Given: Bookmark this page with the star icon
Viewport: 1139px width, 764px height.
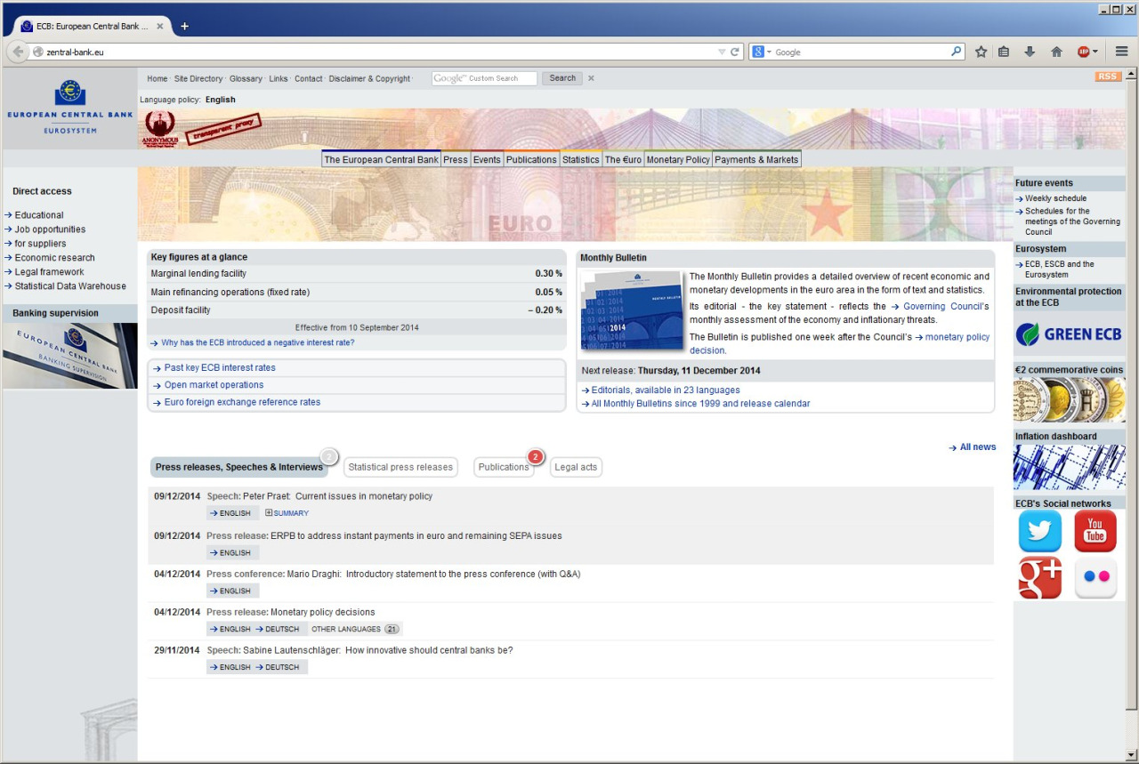Looking at the screenshot, I should tap(981, 52).
